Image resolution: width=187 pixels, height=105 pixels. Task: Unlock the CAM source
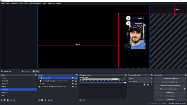(76, 84)
